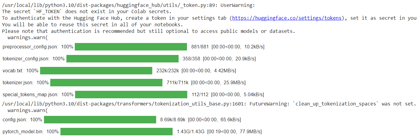Image resolution: width=417 pixels, height=138 pixels.
Task: Click the 1.43G/1.43G download size text
Action: [191, 132]
